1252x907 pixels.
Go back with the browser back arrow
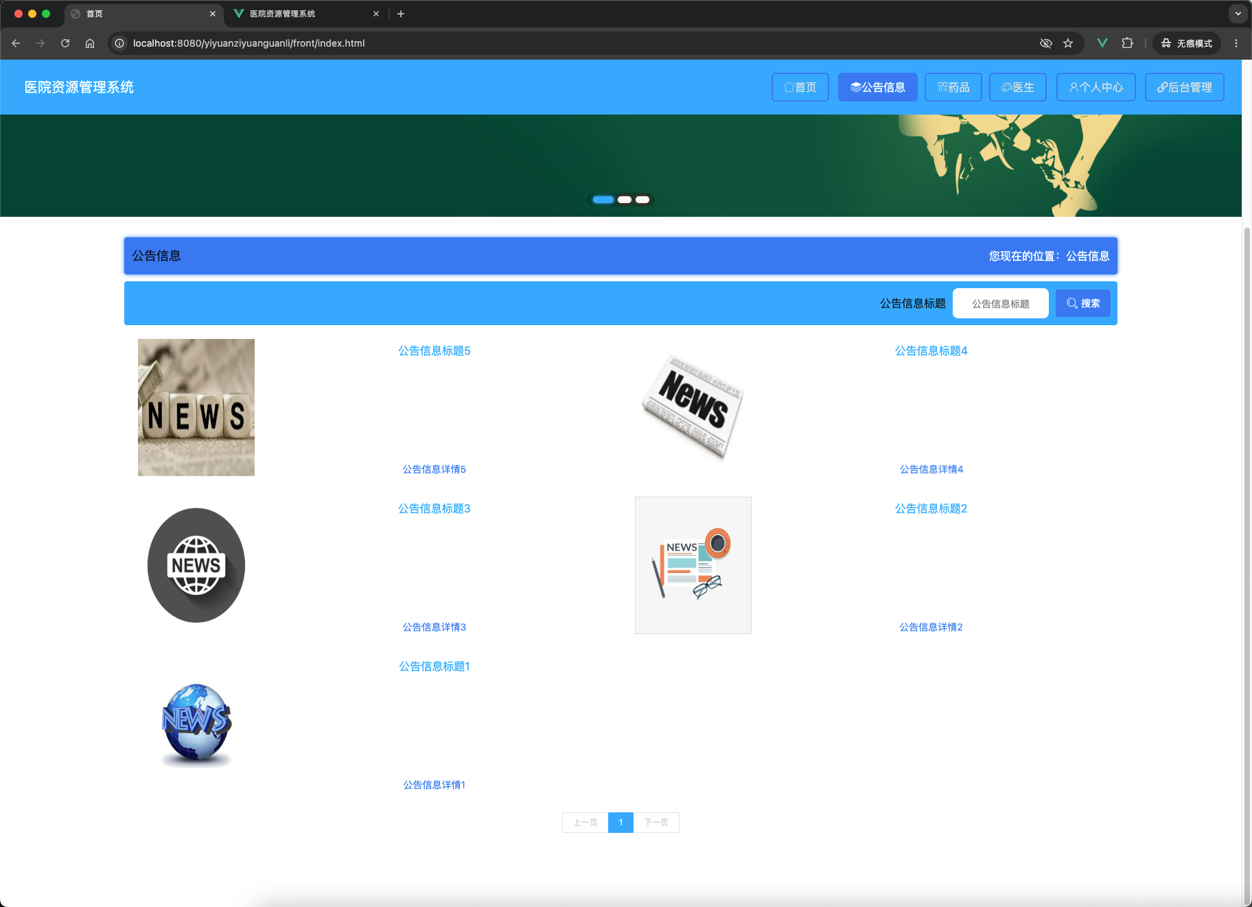tap(16, 43)
